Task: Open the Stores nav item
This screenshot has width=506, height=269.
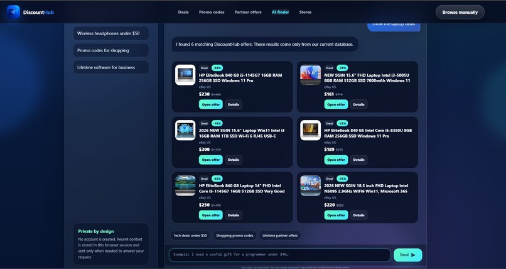Action: click(x=305, y=13)
